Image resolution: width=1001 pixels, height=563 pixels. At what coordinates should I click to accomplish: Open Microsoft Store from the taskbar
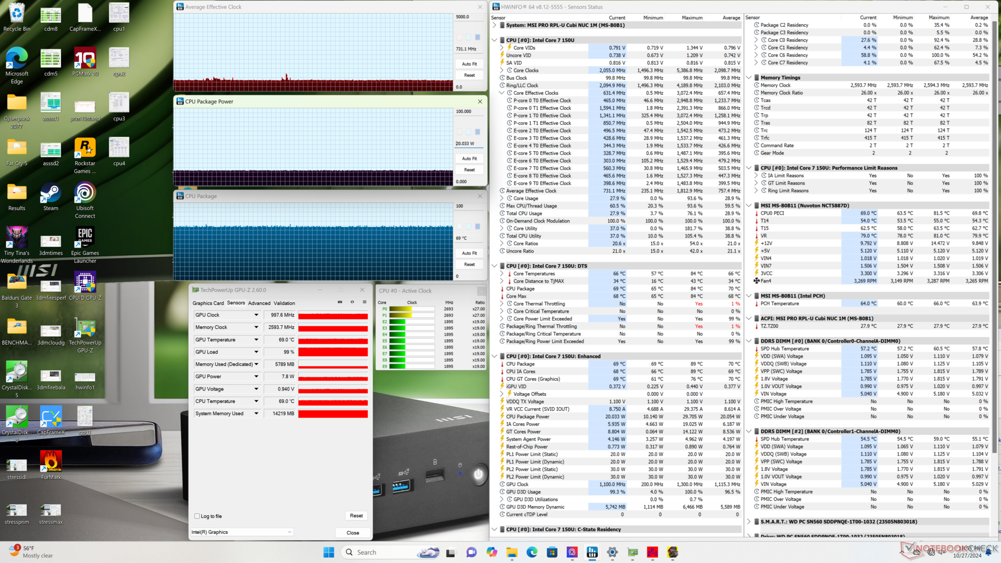point(552,552)
